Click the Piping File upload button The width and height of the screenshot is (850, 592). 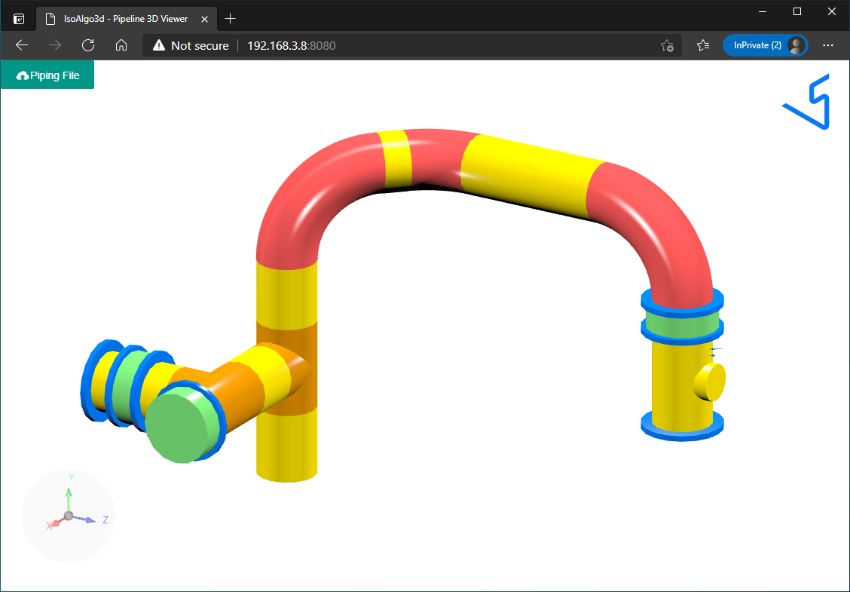coord(47,75)
